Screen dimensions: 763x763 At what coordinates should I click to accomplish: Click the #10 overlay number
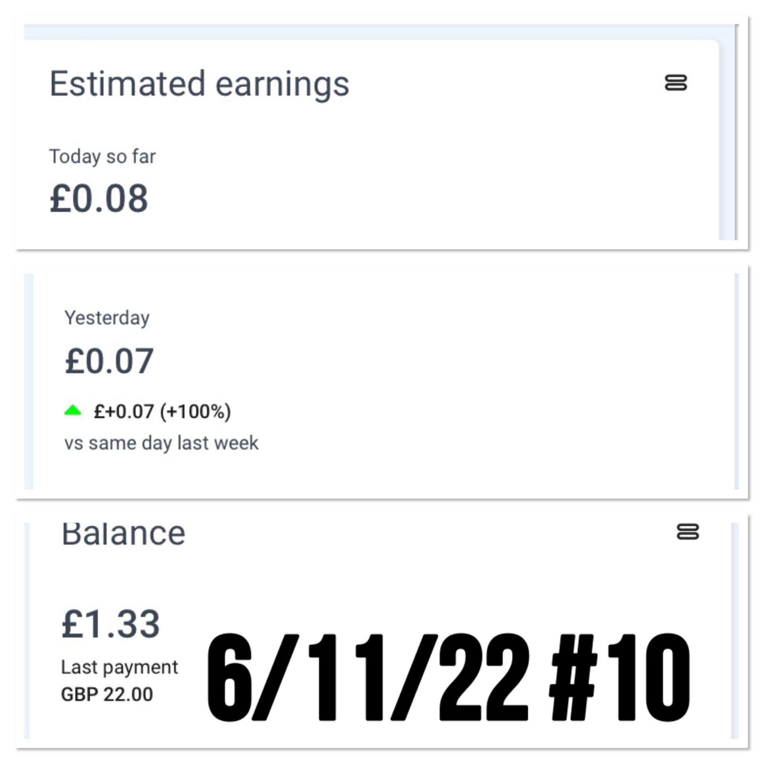coord(619,677)
